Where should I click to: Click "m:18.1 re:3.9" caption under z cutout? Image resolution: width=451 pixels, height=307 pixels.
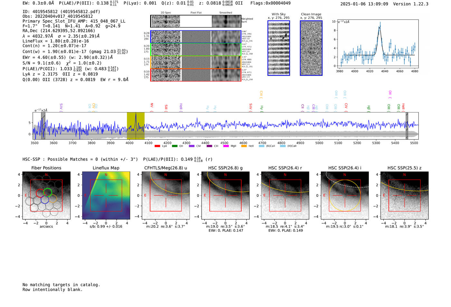click(x=404, y=226)
